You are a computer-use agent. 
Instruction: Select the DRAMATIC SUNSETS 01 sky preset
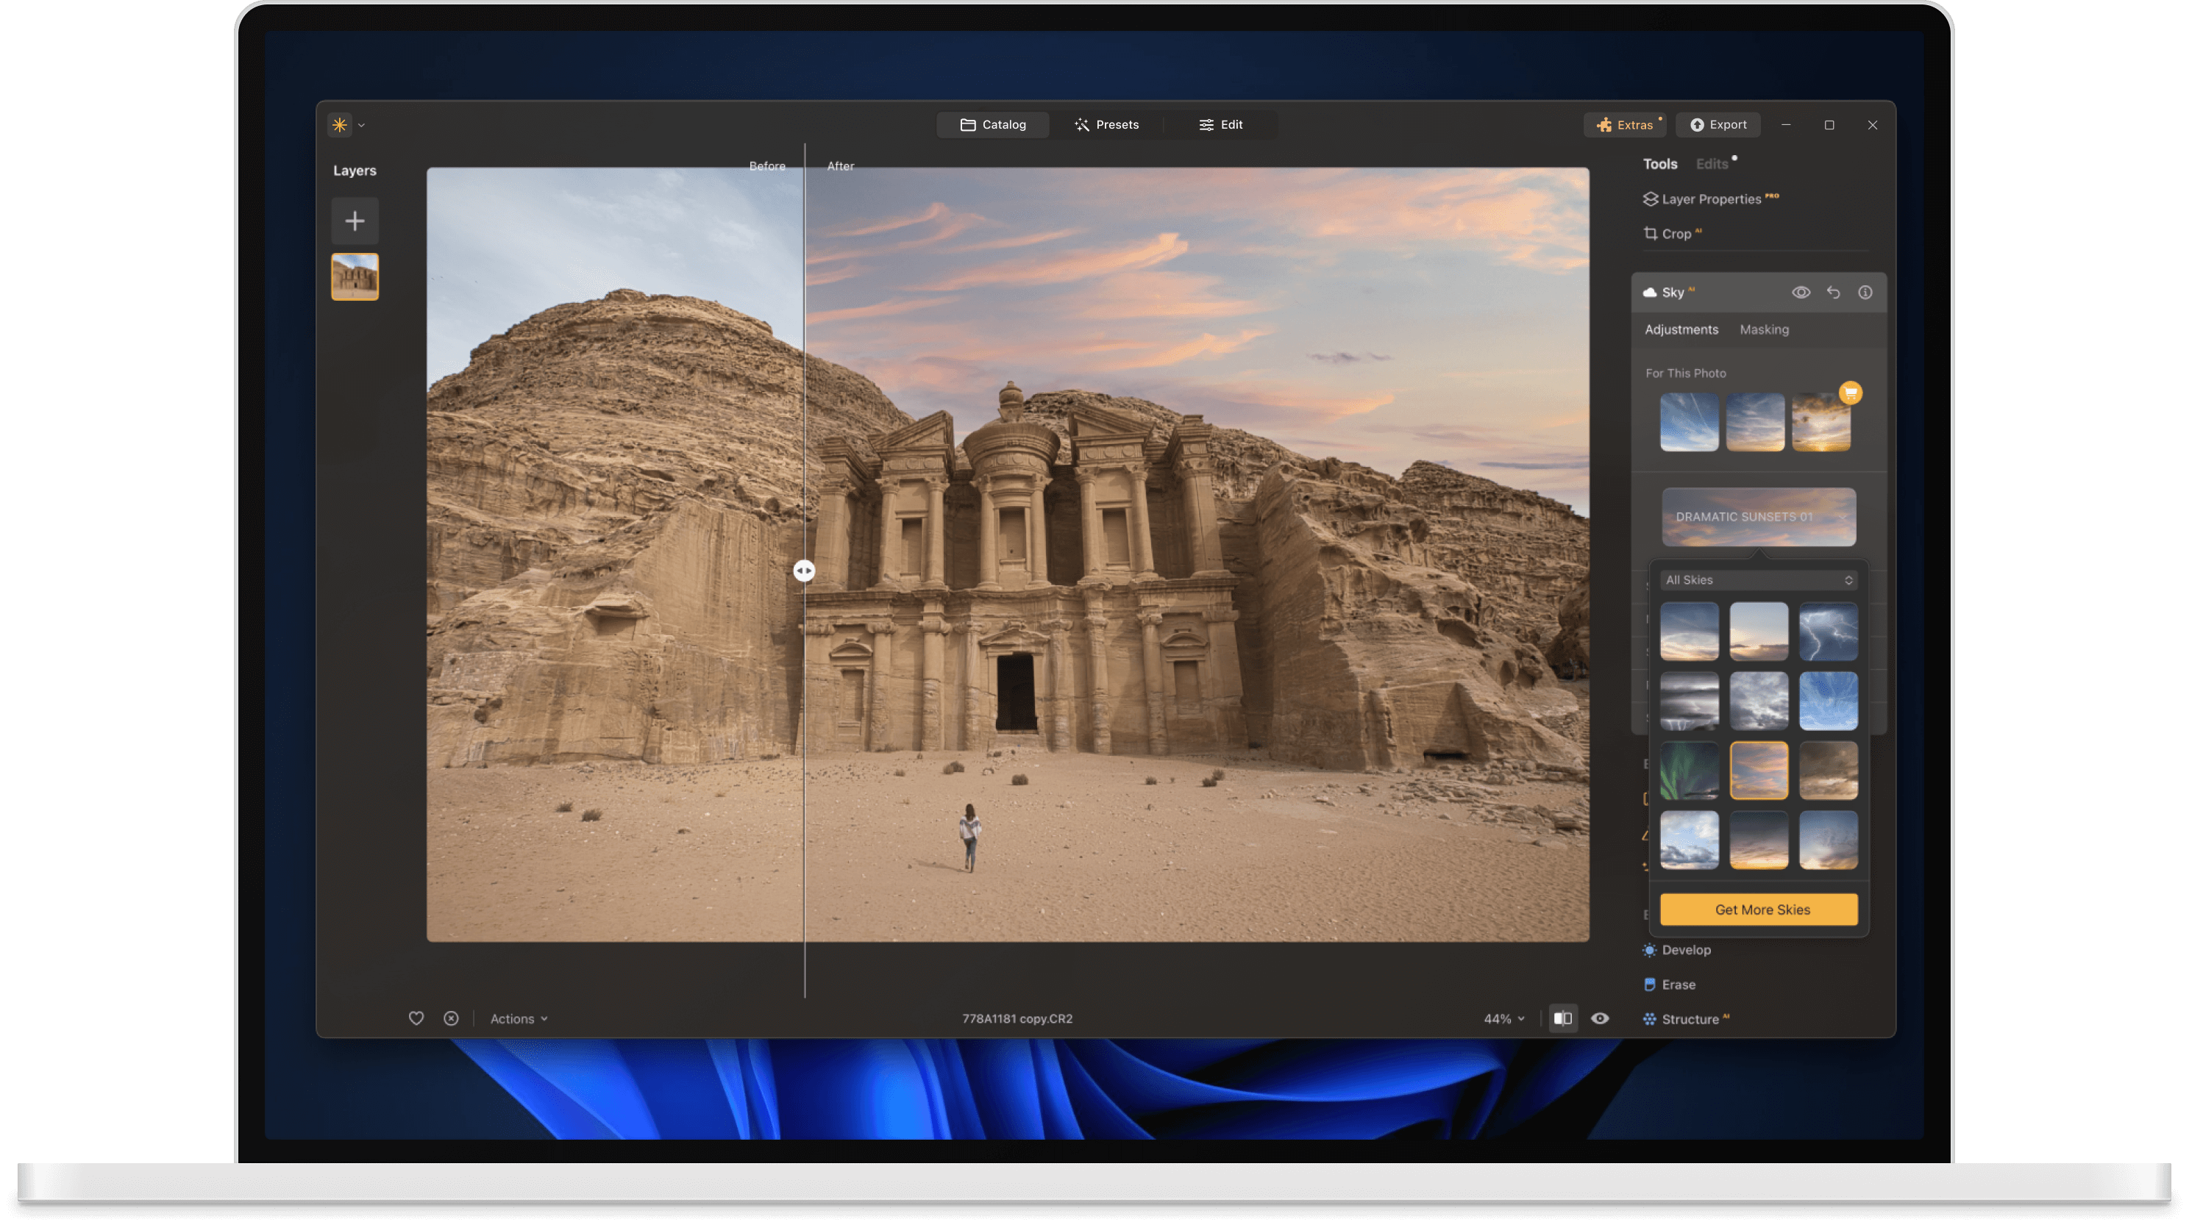pyautogui.click(x=1758, y=516)
